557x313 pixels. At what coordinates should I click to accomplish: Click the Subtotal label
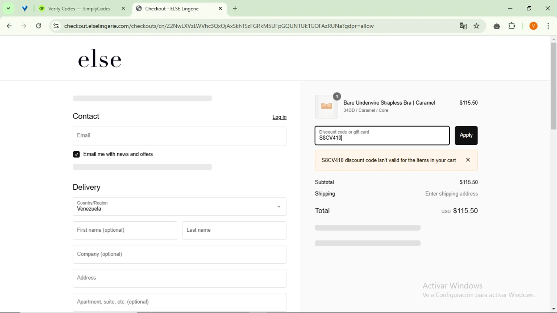click(325, 182)
